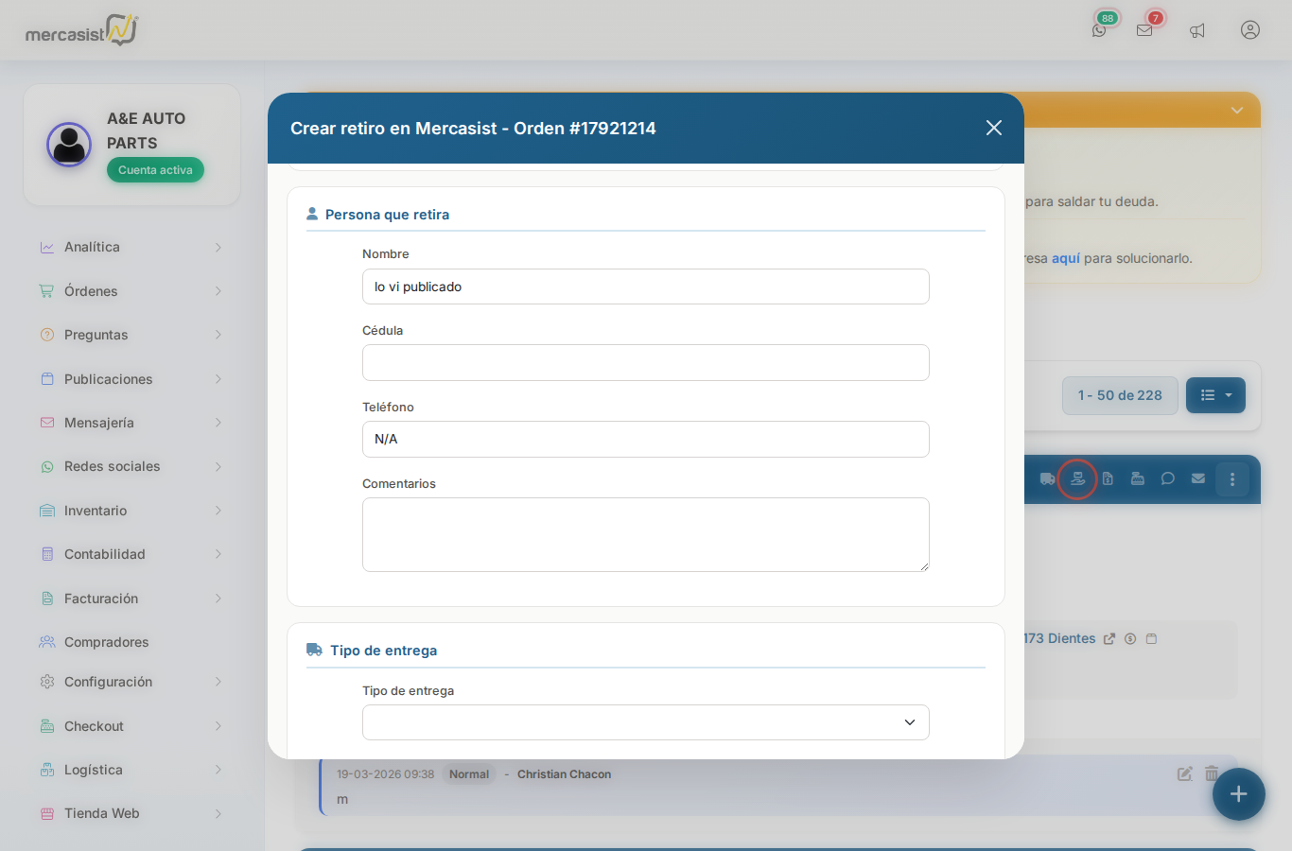This screenshot has width=1292, height=851.
Task: Click the aquí link to resolve the issue
Action: point(1066,257)
